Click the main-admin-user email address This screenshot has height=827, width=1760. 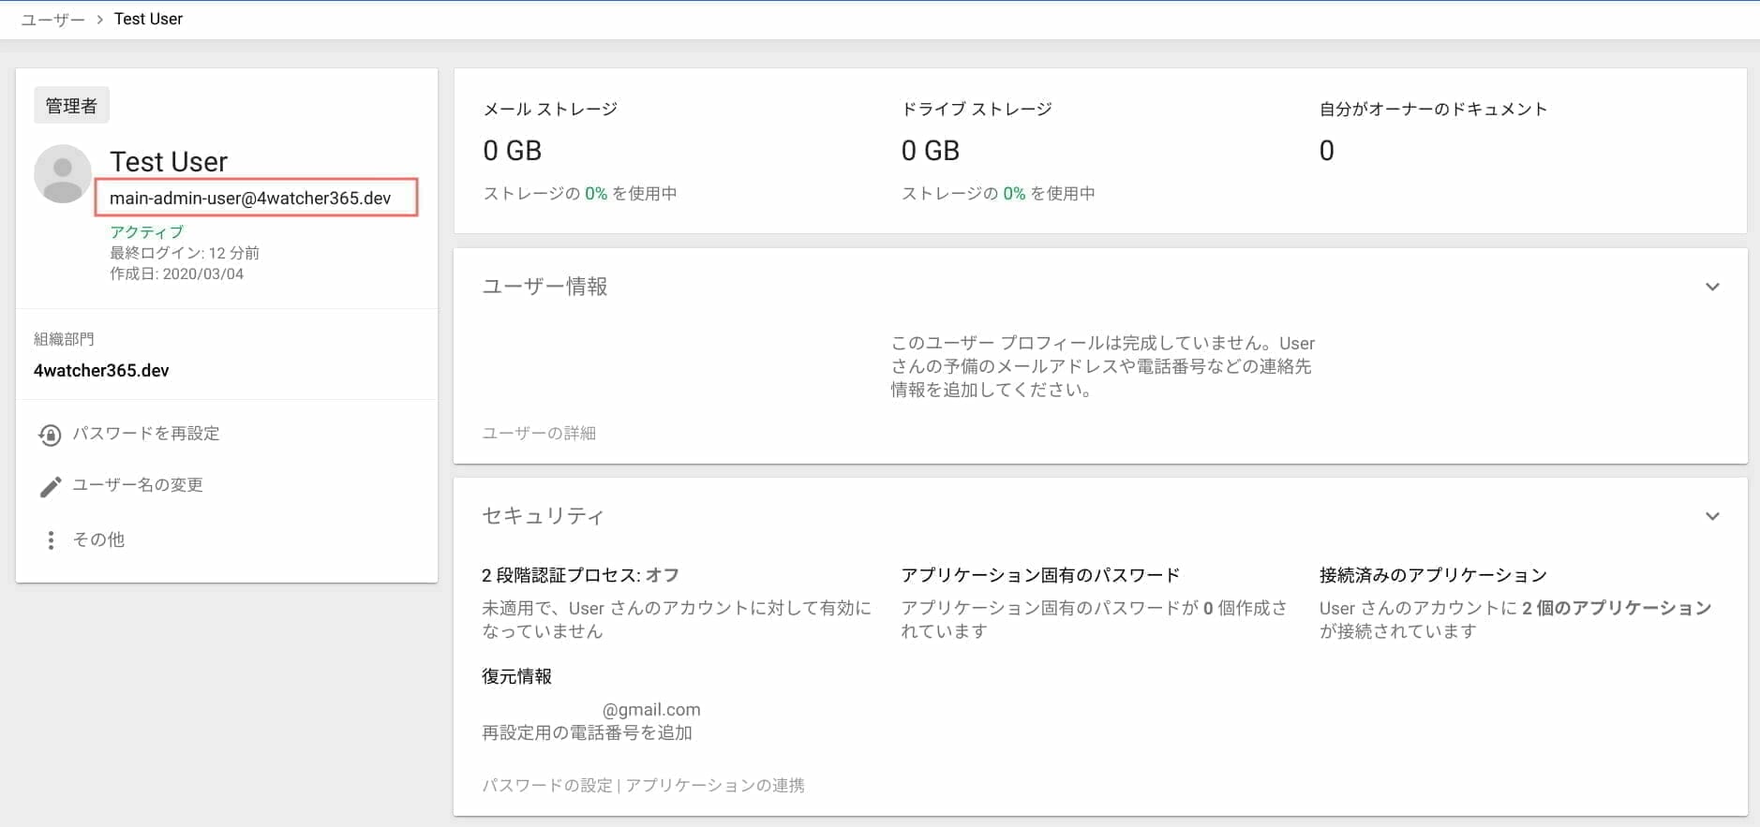(250, 198)
